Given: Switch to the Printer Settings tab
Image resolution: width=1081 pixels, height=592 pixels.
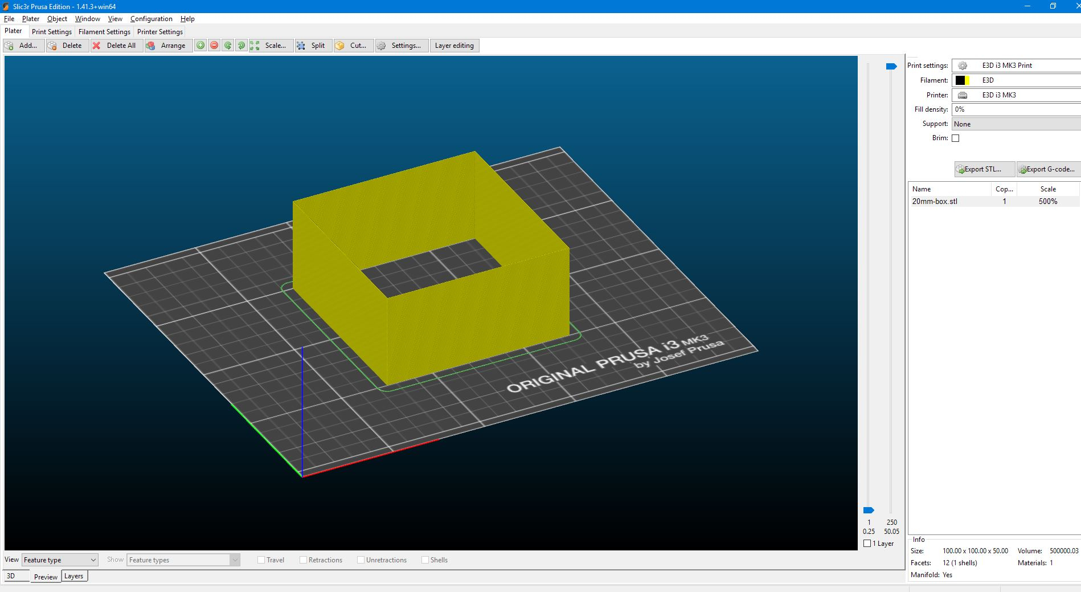Looking at the screenshot, I should point(160,32).
